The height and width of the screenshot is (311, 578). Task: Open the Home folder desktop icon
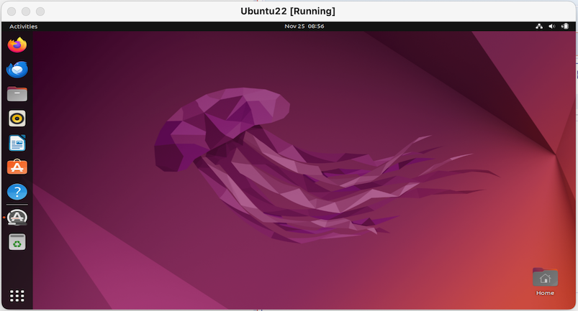pyautogui.click(x=545, y=277)
